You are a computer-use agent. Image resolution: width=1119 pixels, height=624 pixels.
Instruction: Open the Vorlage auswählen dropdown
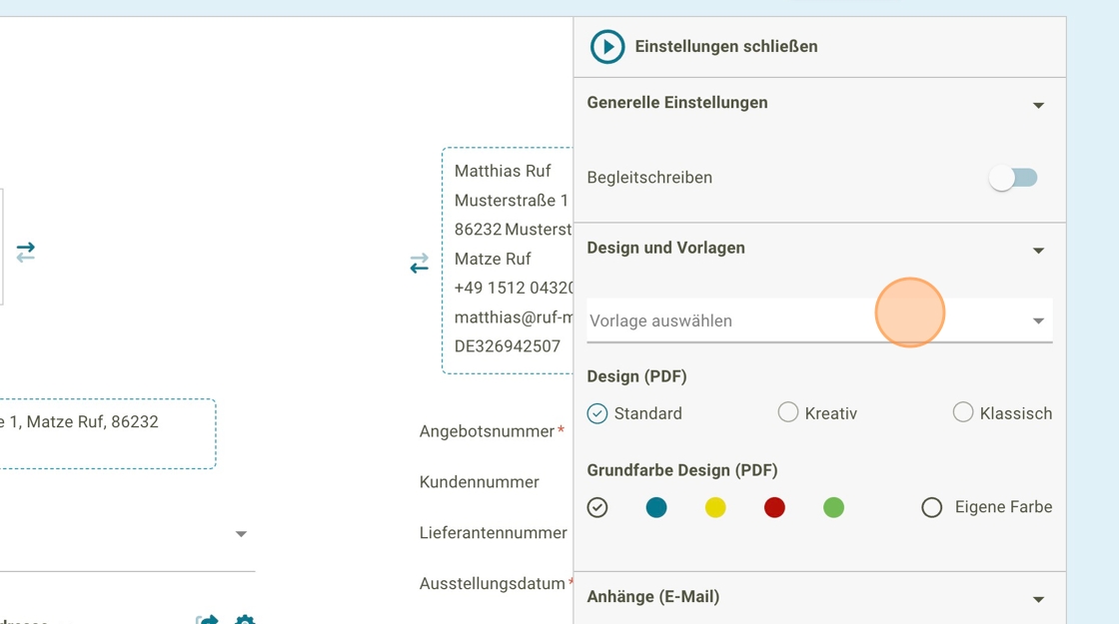click(x=819, y=320)
